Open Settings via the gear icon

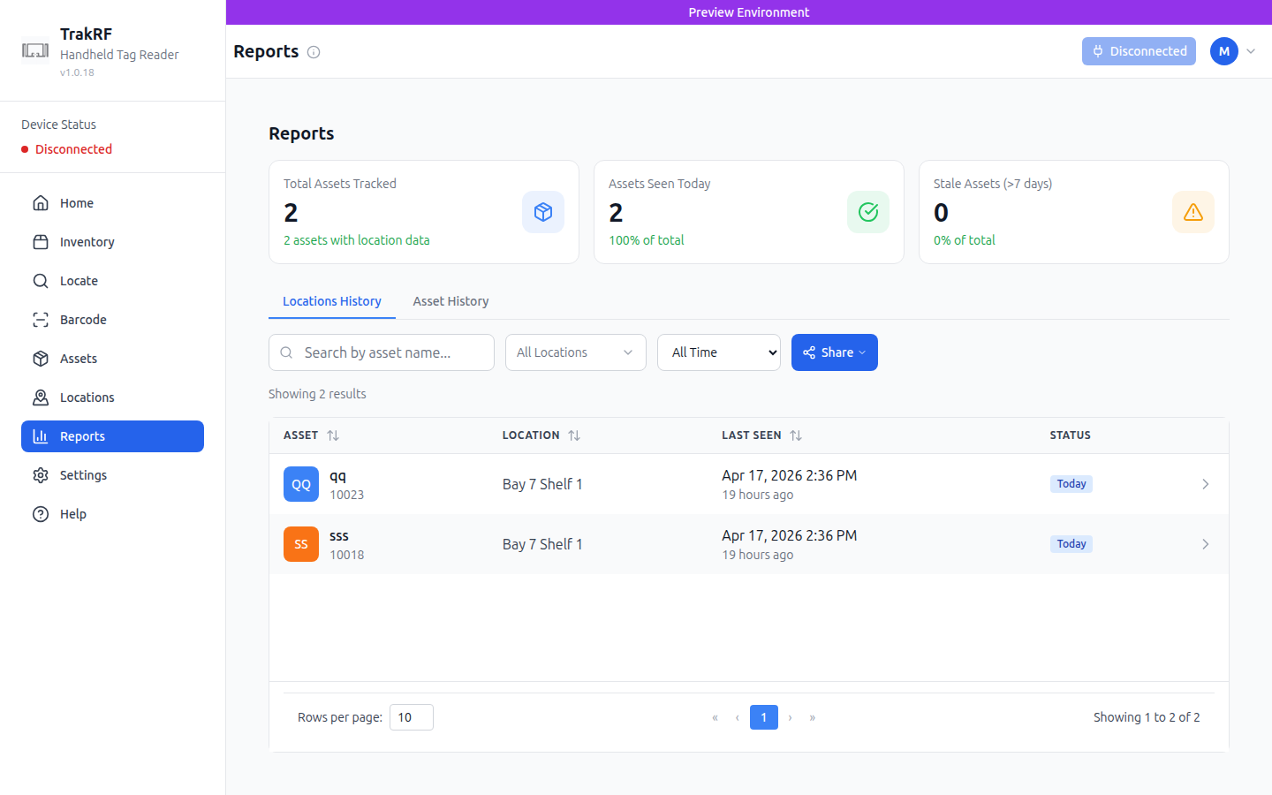coord(41,474)
